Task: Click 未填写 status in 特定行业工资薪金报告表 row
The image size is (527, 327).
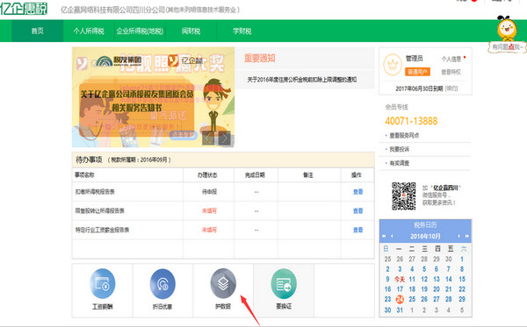Action: (209, 230)
